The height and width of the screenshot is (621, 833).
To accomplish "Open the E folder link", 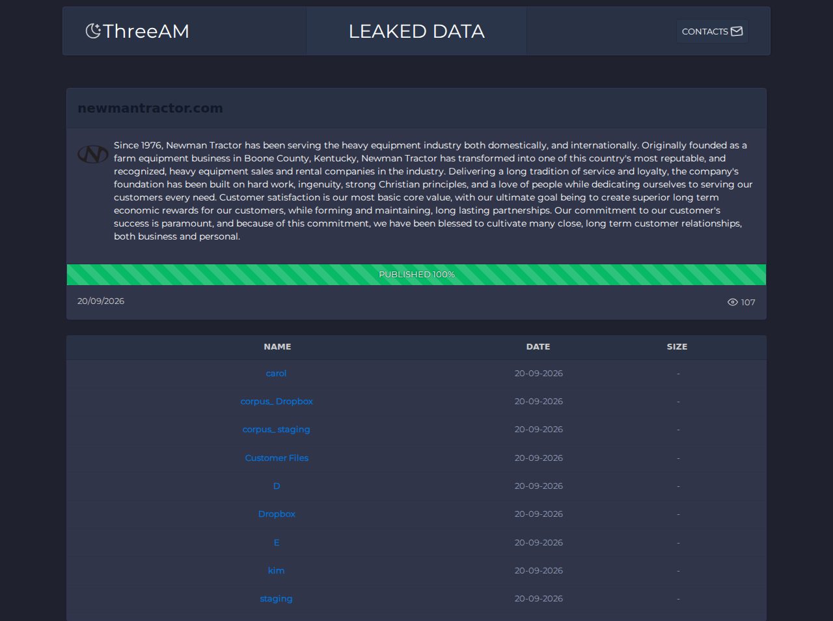I will pos(277,543).
